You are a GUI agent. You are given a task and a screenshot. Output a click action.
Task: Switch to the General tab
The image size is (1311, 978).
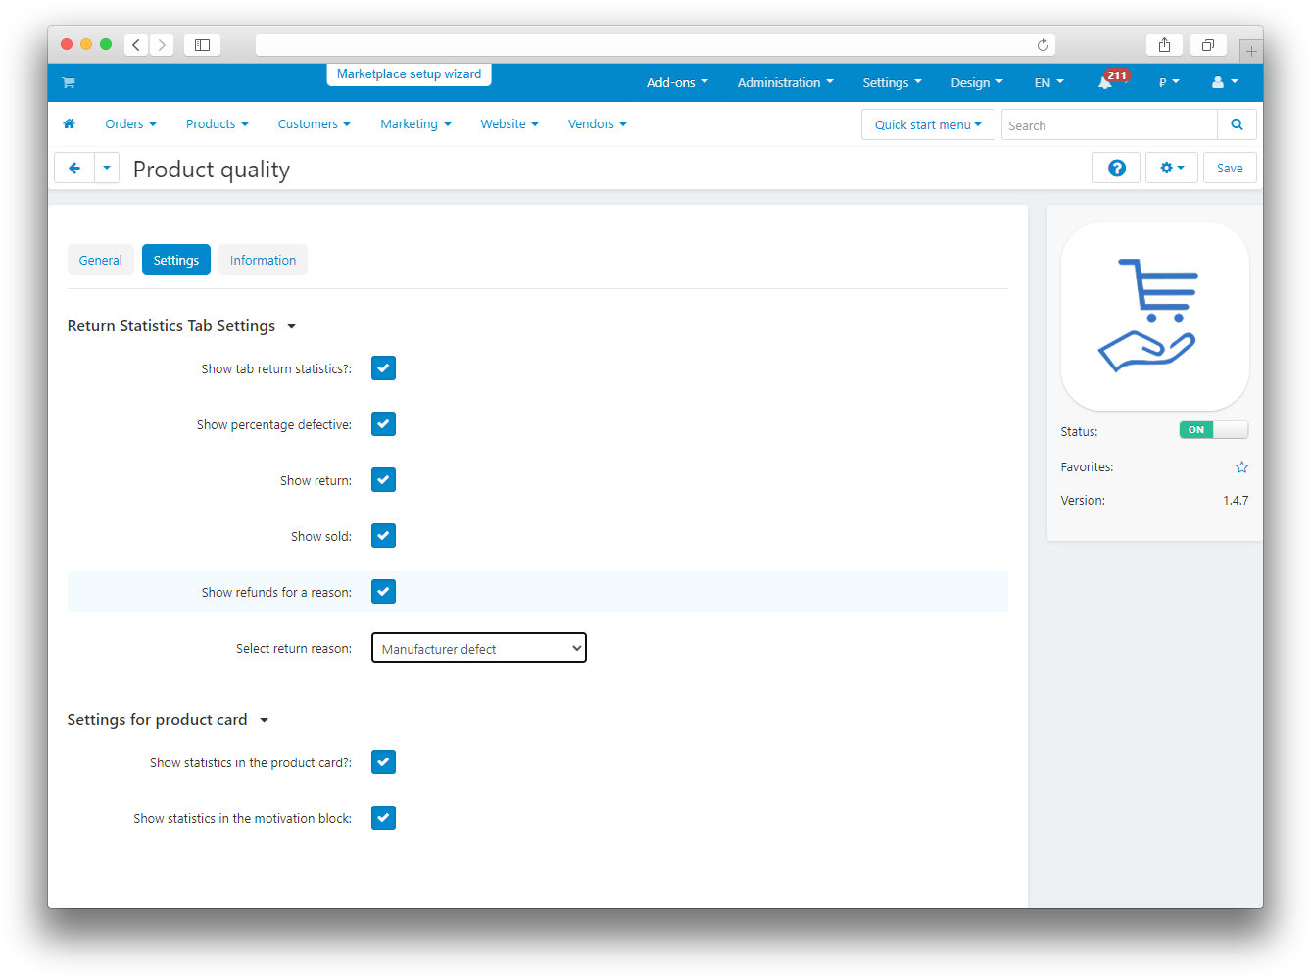(101, 261)
